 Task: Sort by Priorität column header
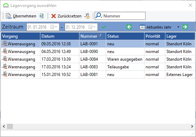click(155, 36)
